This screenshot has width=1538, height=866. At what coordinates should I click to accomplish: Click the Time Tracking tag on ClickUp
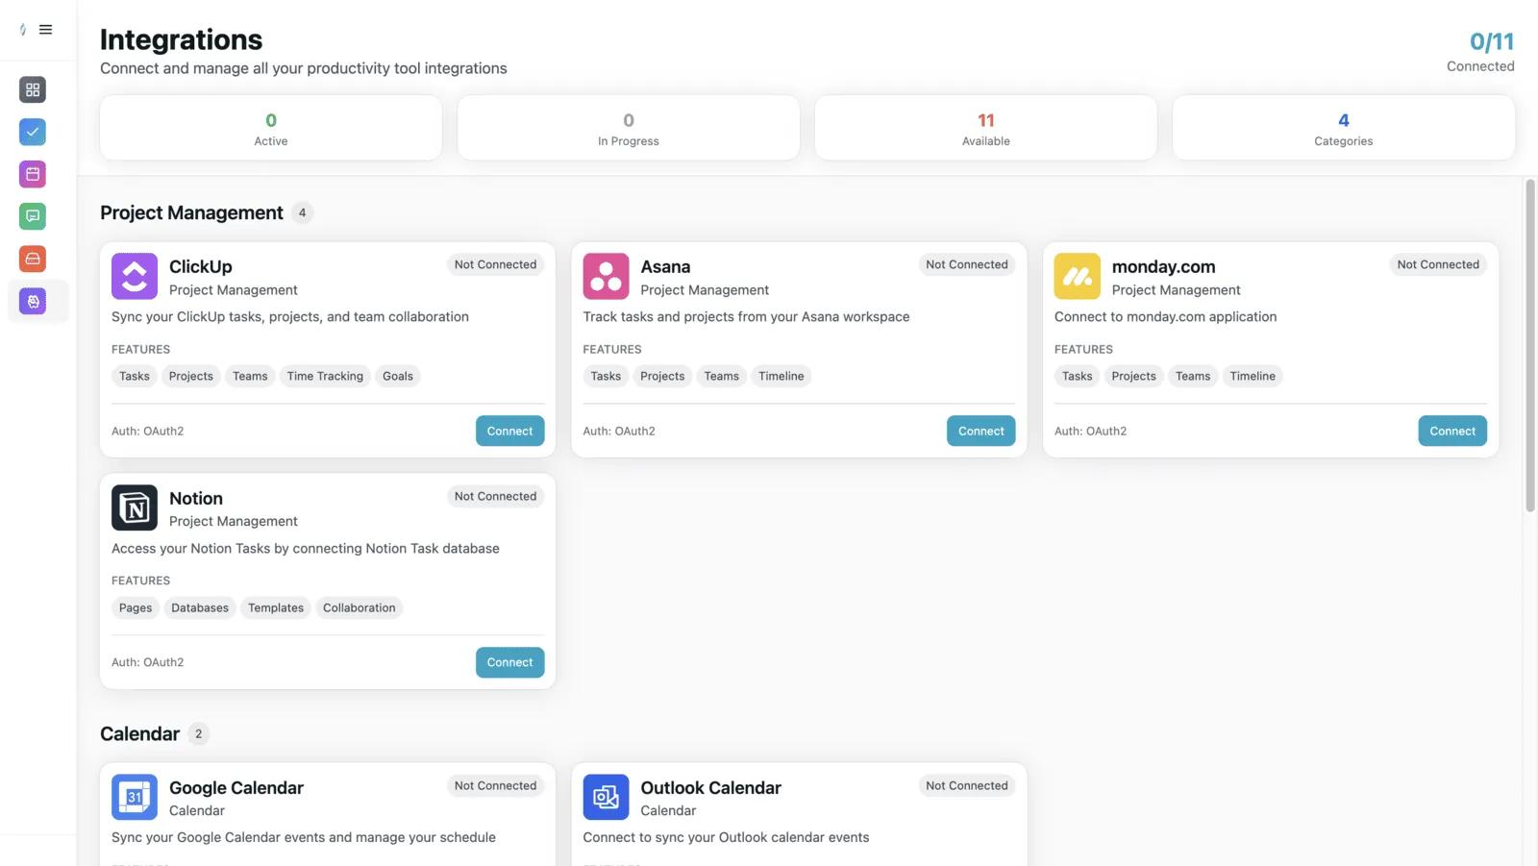pyautogui.click(x=325, y=376)
